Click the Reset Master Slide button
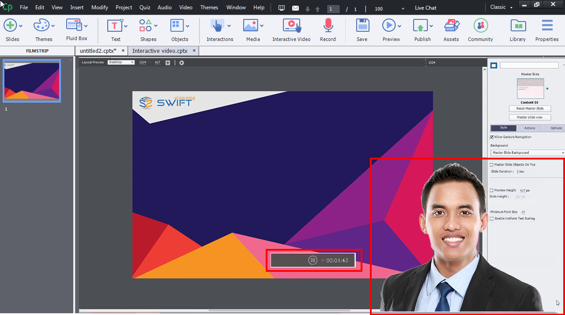 [x=530, y=108]
